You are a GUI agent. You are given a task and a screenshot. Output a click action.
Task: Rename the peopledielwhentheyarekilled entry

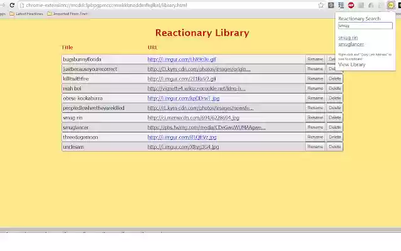coord(315,108)
